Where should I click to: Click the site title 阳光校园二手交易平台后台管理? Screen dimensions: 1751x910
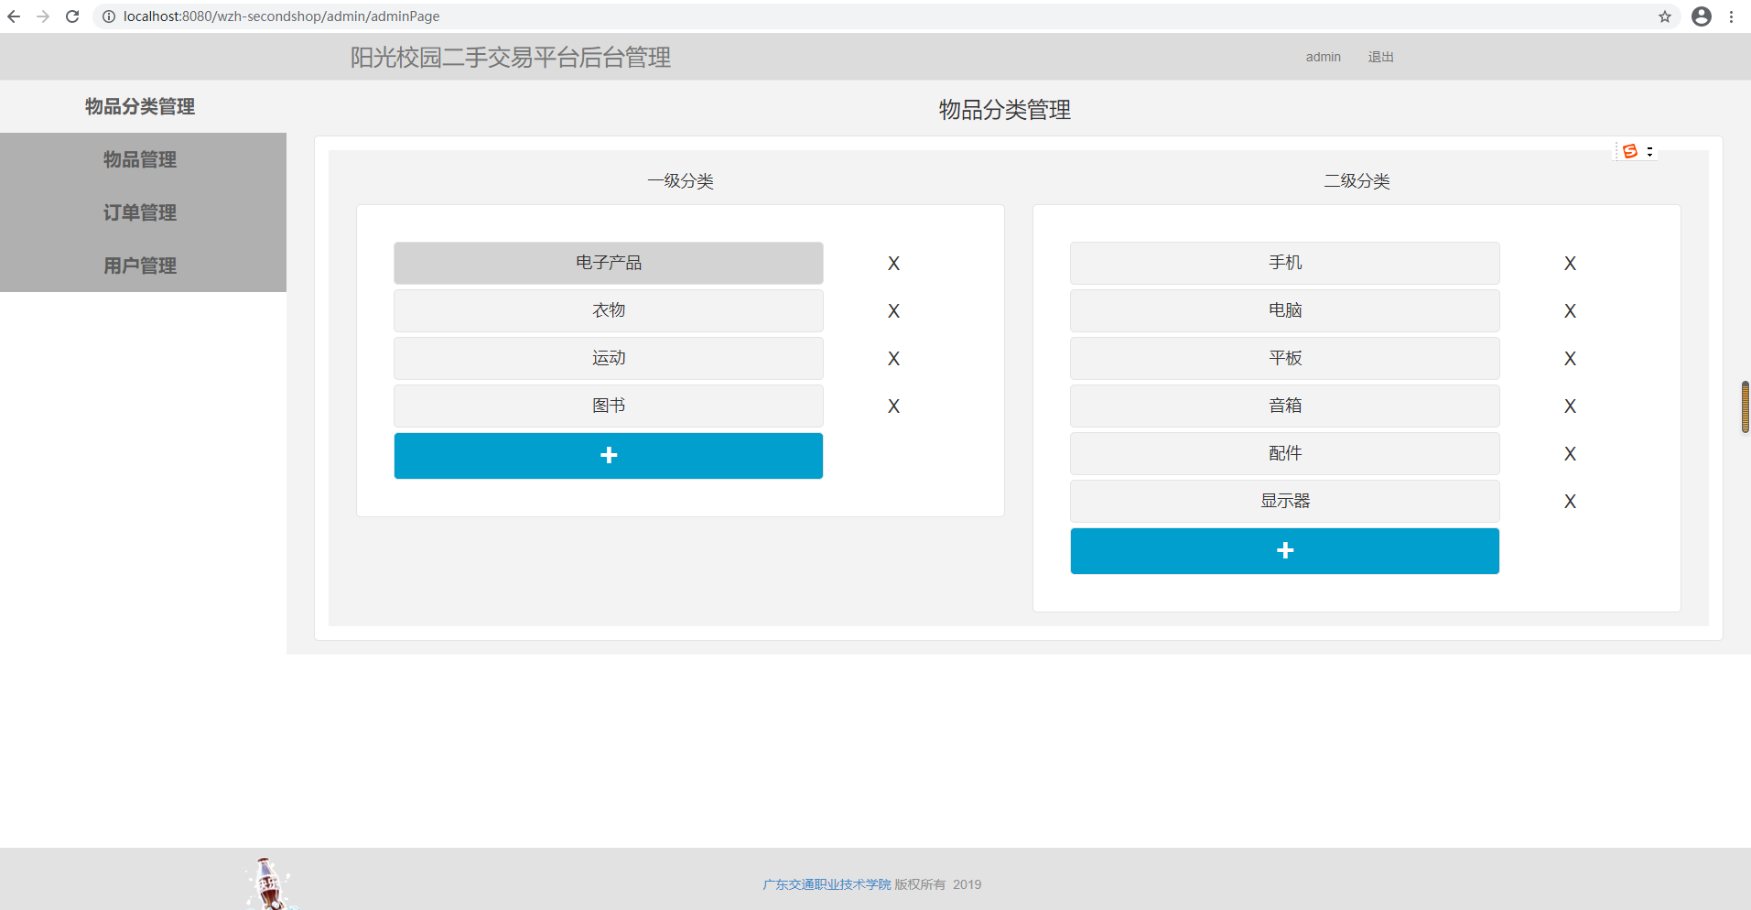[x=511, y=58]
